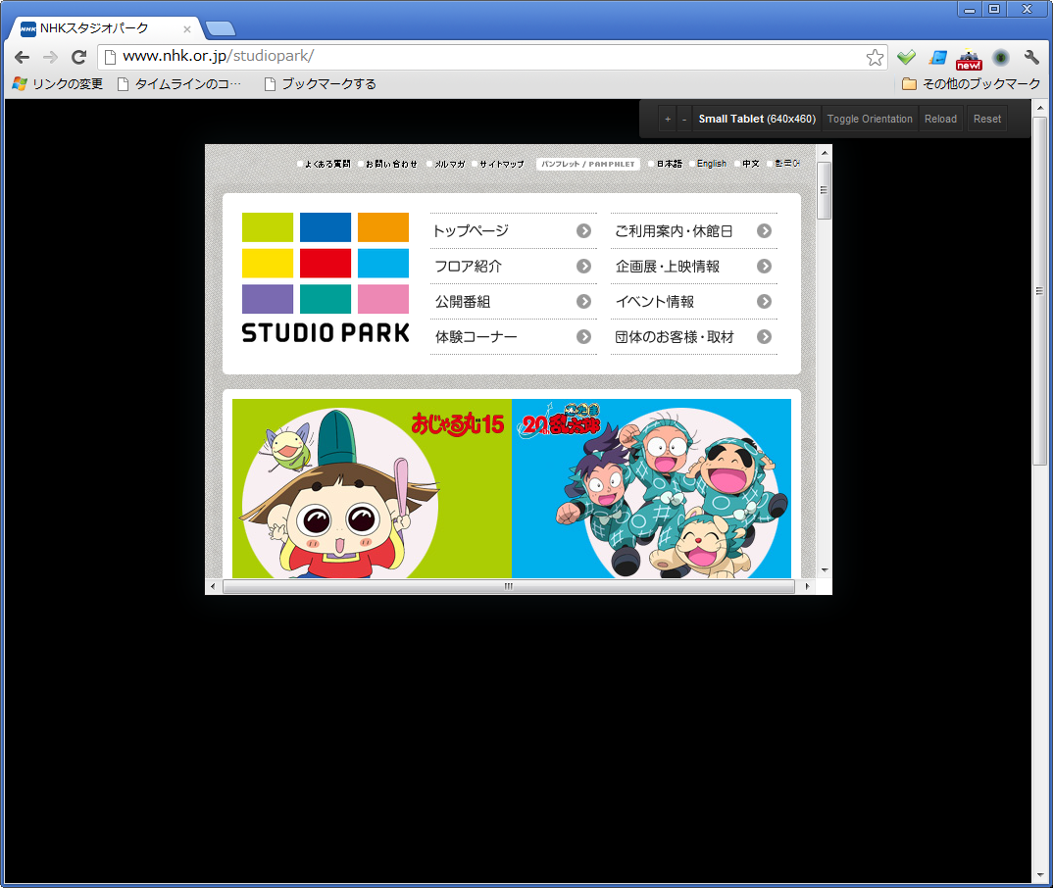Click the パンフレット / PAMPHLET button
Viewport: 1053px width, 888px height.
click(587, 164)
